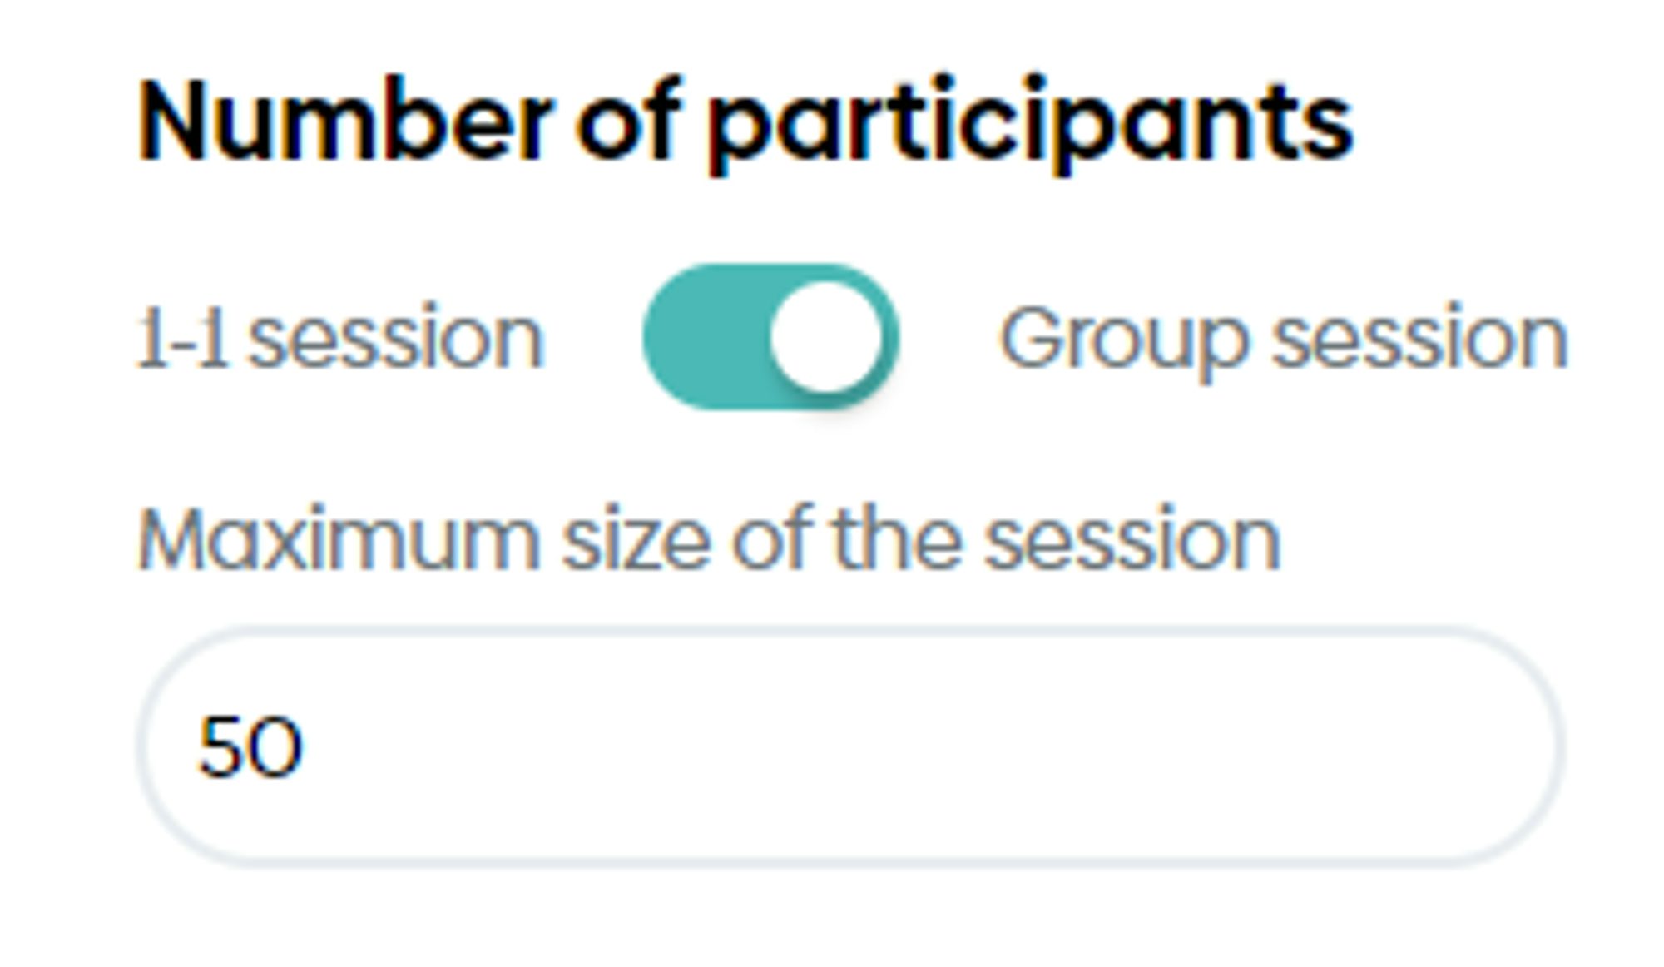Disable group session with the toggle

click(770, 337)
